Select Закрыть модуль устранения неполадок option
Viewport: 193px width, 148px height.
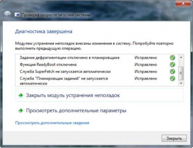pyautogui.click(x=100, y=95)
